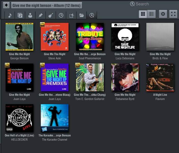This screenshot has height=153, width=179.
Task: Open George Benson Give Me the Night album
Action: coord(19,37)
